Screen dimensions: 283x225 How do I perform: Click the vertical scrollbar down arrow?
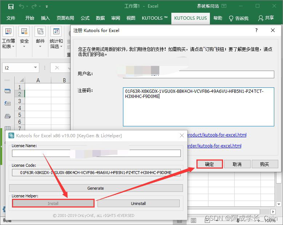pyautogui.click(x=279, y=204)
